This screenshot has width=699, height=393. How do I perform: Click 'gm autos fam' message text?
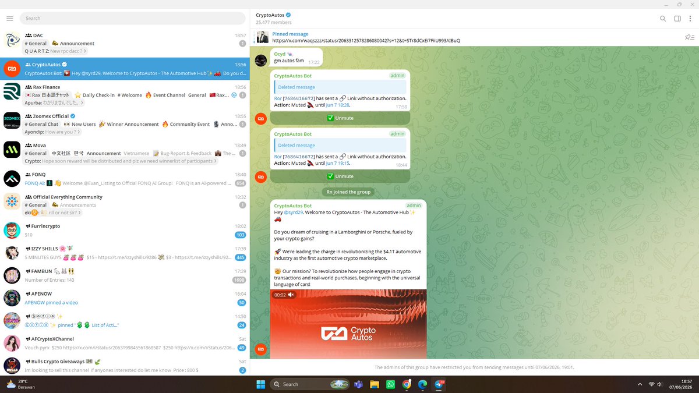pos(289,61)
